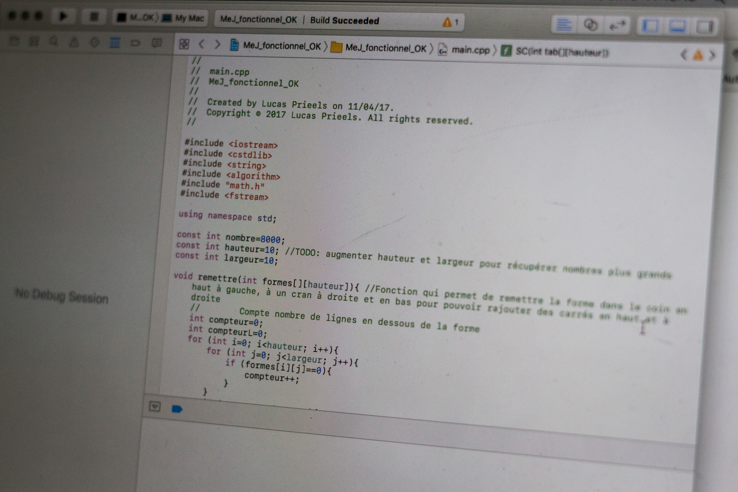Click the warning triangle in the activity bar
Image resolution: width=738 pixels, height=492 pixels.
[447, 22]
